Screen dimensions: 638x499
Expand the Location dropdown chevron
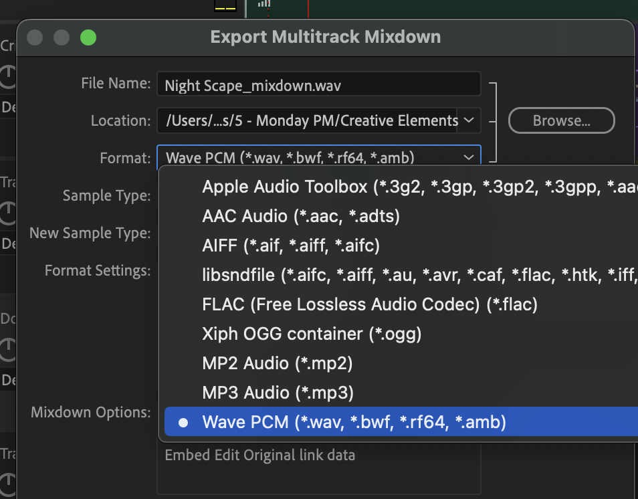469,120
